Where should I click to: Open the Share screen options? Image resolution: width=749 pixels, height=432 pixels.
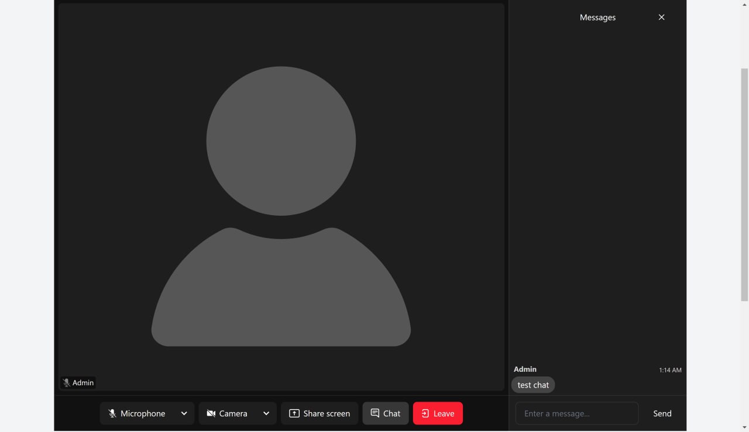[319, 413]
